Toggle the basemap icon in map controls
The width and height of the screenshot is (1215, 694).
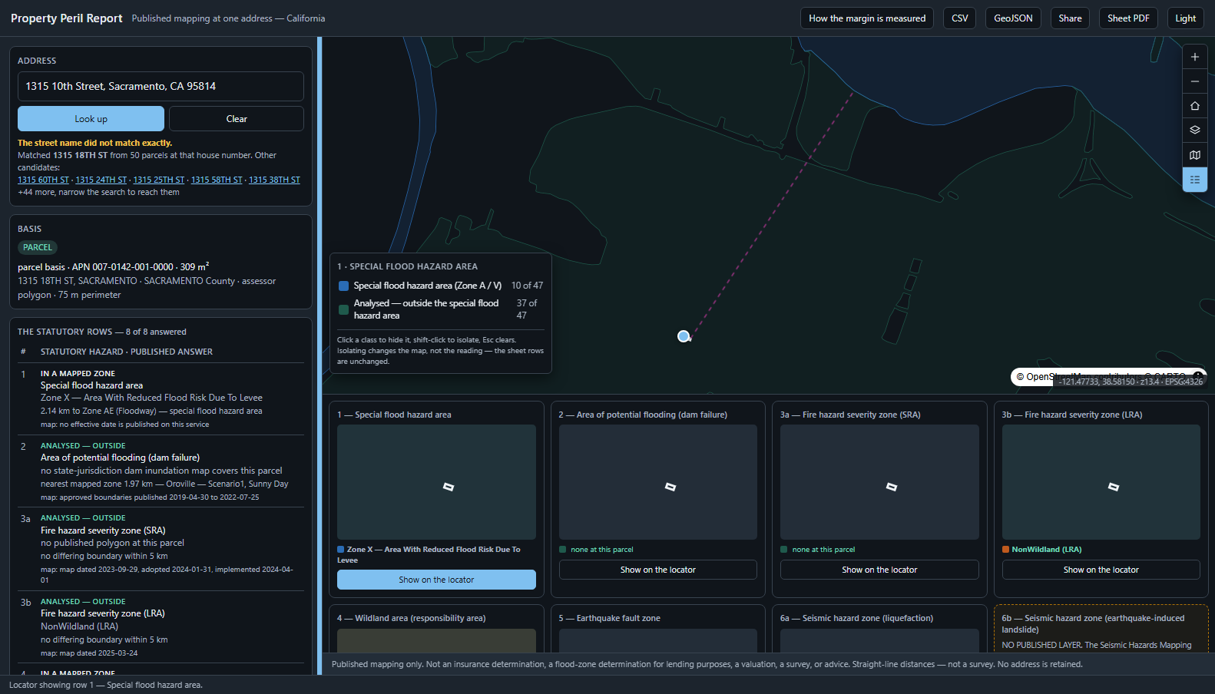tap(1194, 155)
